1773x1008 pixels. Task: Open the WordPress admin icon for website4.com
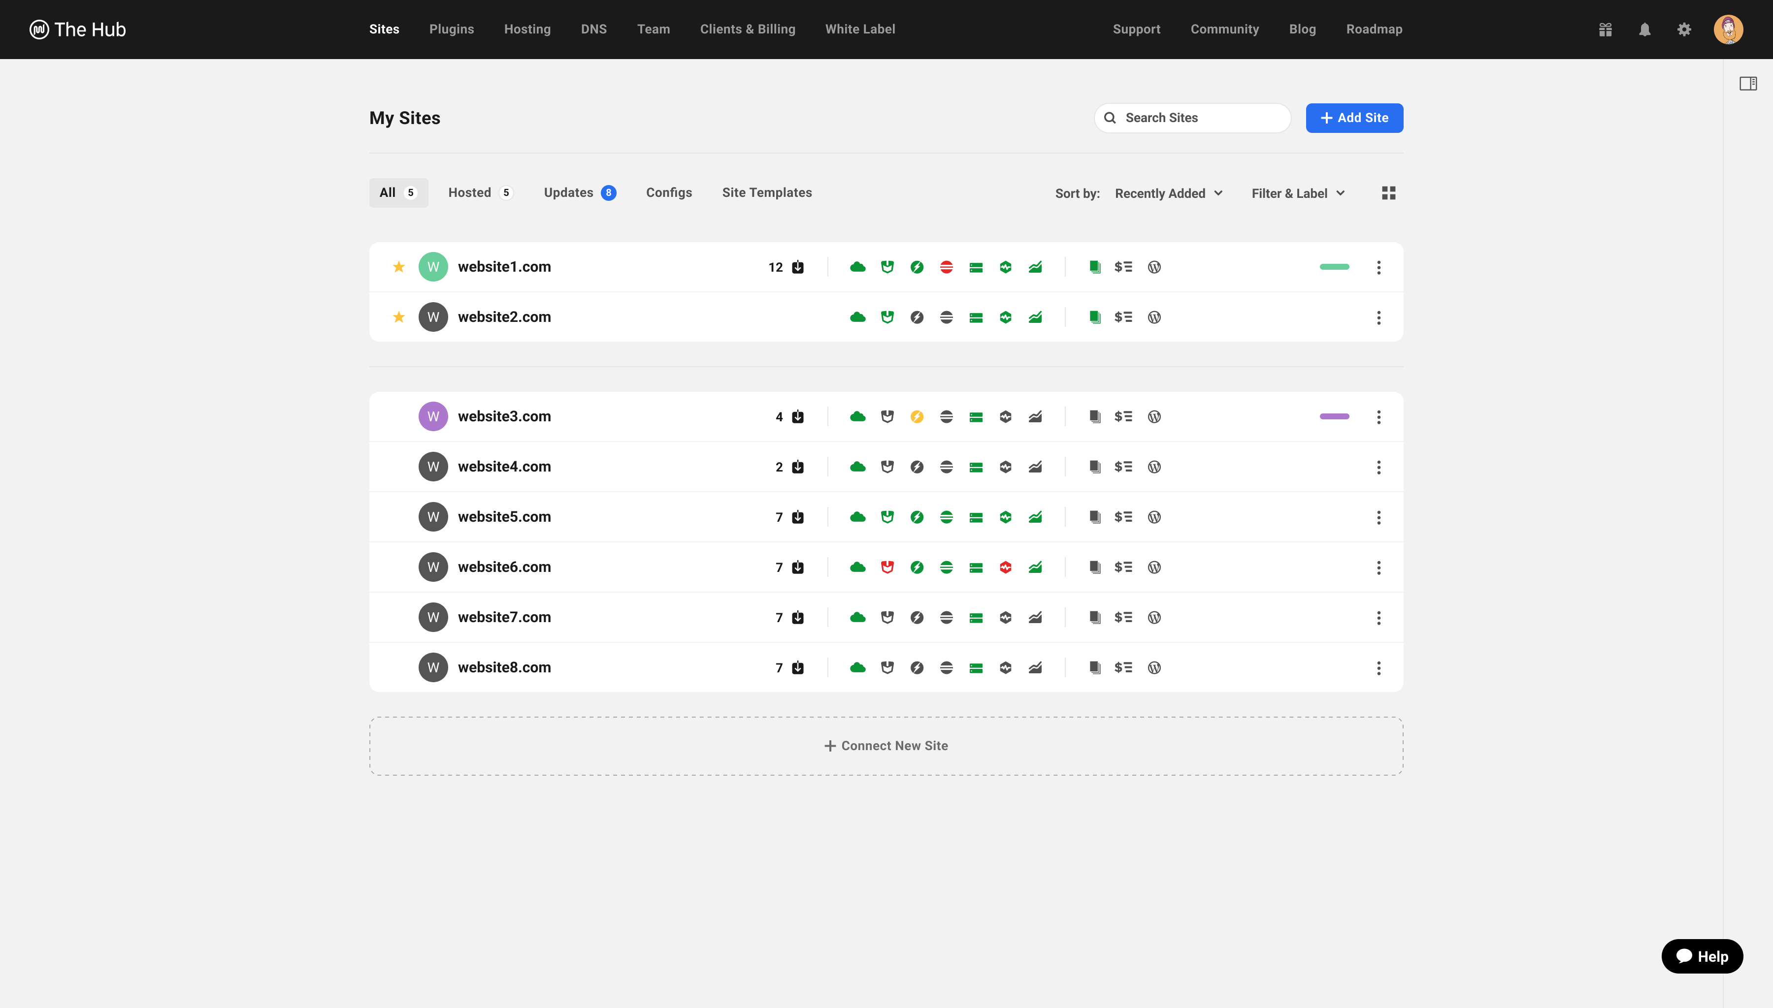coord(1154,466)
